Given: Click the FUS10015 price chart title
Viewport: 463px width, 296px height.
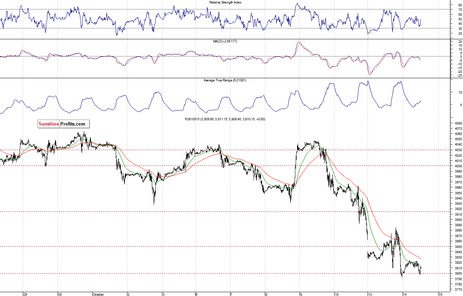Looking at the screenshot, I should (225, 119).
